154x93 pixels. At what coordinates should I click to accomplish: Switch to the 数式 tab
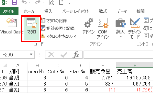pyautogui.click(x=103, y=11)
